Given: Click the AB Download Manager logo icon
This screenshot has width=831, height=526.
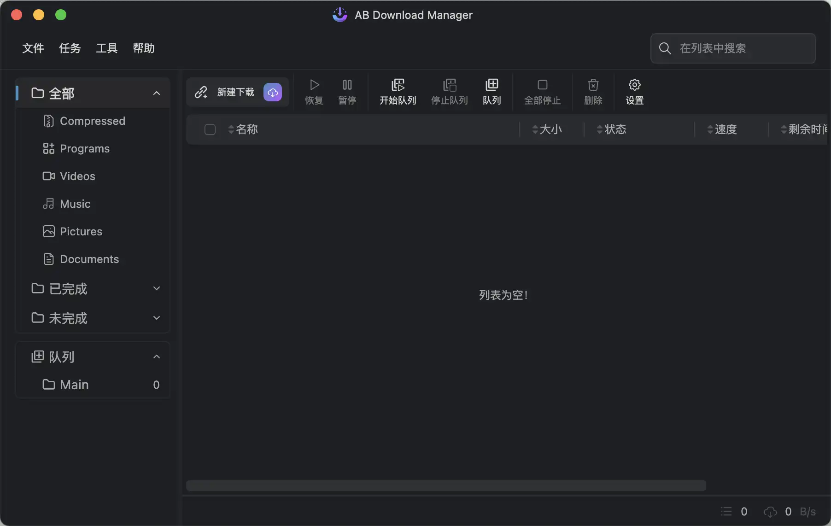Looking at the screenshot, I should click(x=340, y=15).
